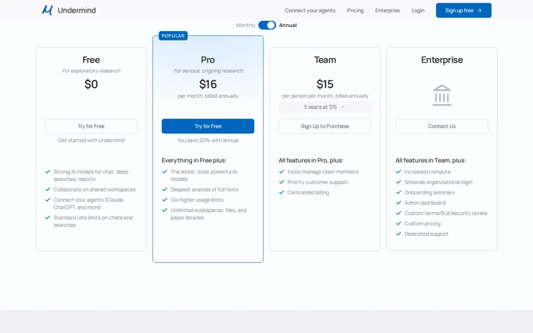Click Try for Free on the Free plan
Image resolution: width=533 pixels, height=333 pixels.
coord(91,126)
